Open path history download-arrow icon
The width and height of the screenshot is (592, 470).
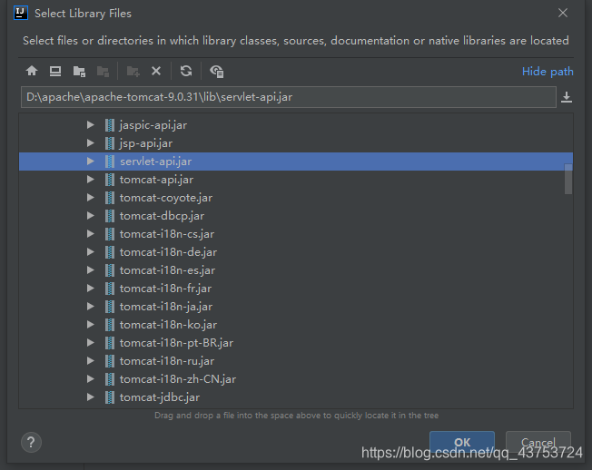[x=567, y=97]
